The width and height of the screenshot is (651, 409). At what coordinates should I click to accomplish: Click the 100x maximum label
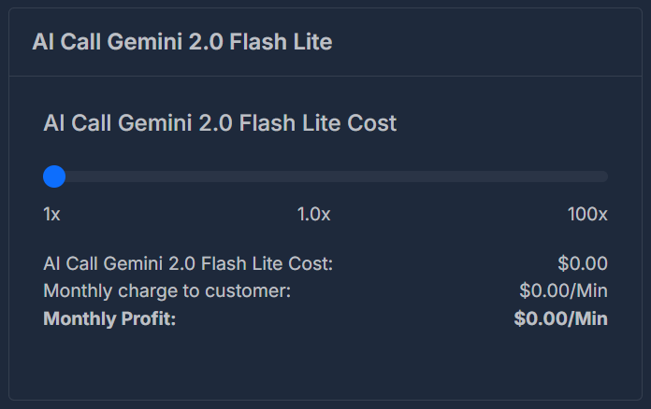[587, 214]
